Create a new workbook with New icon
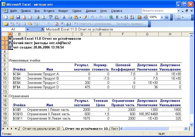The image size is (195, 137). (x=6, y=17)
